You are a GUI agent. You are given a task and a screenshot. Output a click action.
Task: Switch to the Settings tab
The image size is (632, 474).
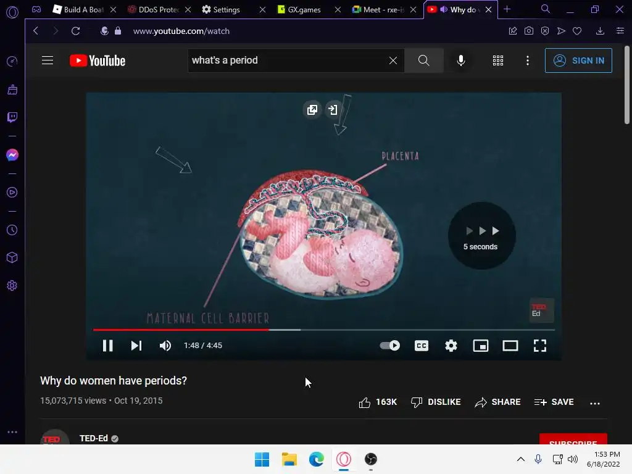(227, 9)
